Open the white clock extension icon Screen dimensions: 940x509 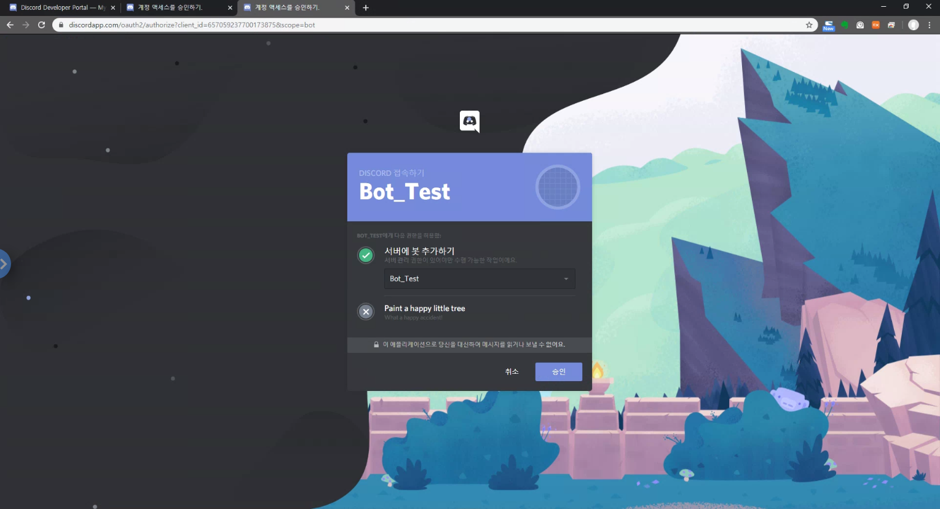tap(860, 25)
